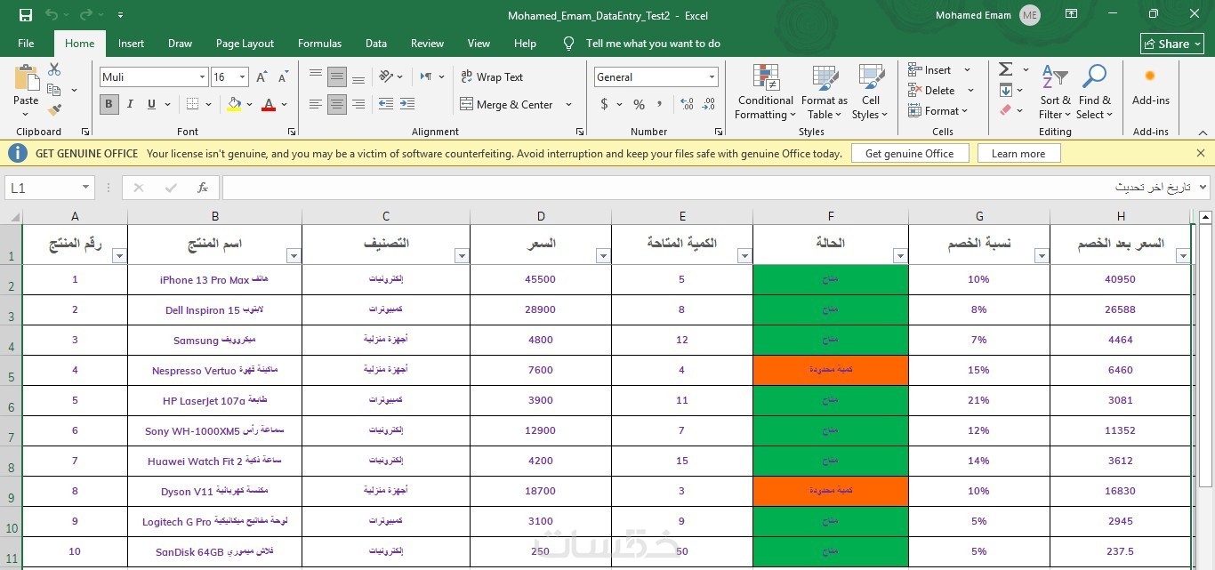The width and height of the screenshot is (1215, 570).
Task: Apply the yellow fill color
Action: pos(234,104)
